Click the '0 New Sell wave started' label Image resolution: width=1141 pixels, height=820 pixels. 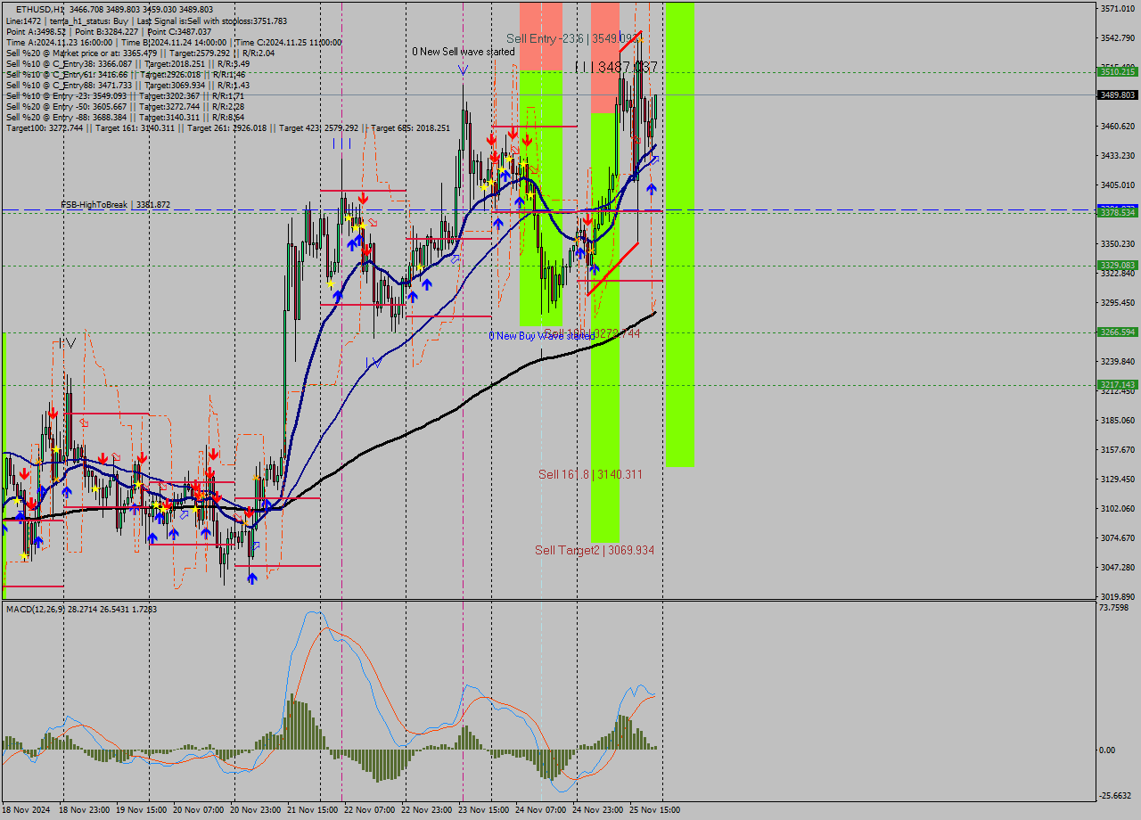[463, 52]
